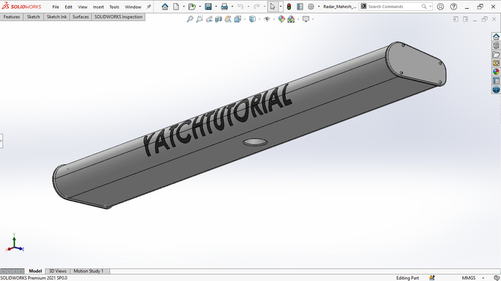Click the Display Style cube icon
501x281 pixels.
click(252, 19)
